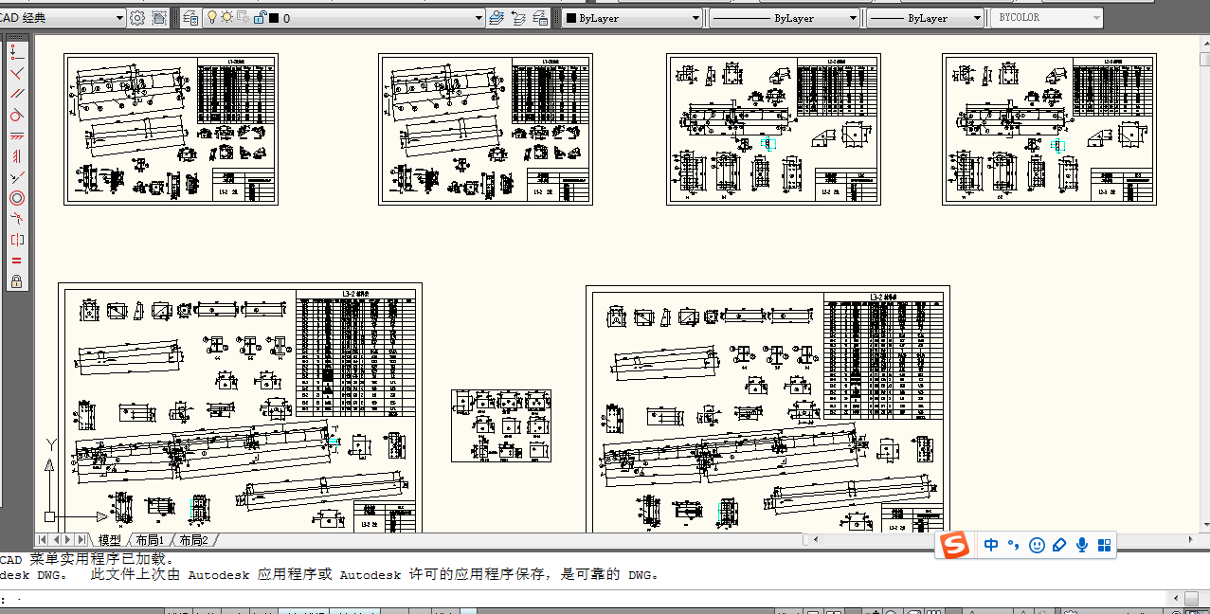Open the linetype ByLayer dropdown
This screenshot has height=614, width=1210.
pyautogui.click(x=851, y=17)
